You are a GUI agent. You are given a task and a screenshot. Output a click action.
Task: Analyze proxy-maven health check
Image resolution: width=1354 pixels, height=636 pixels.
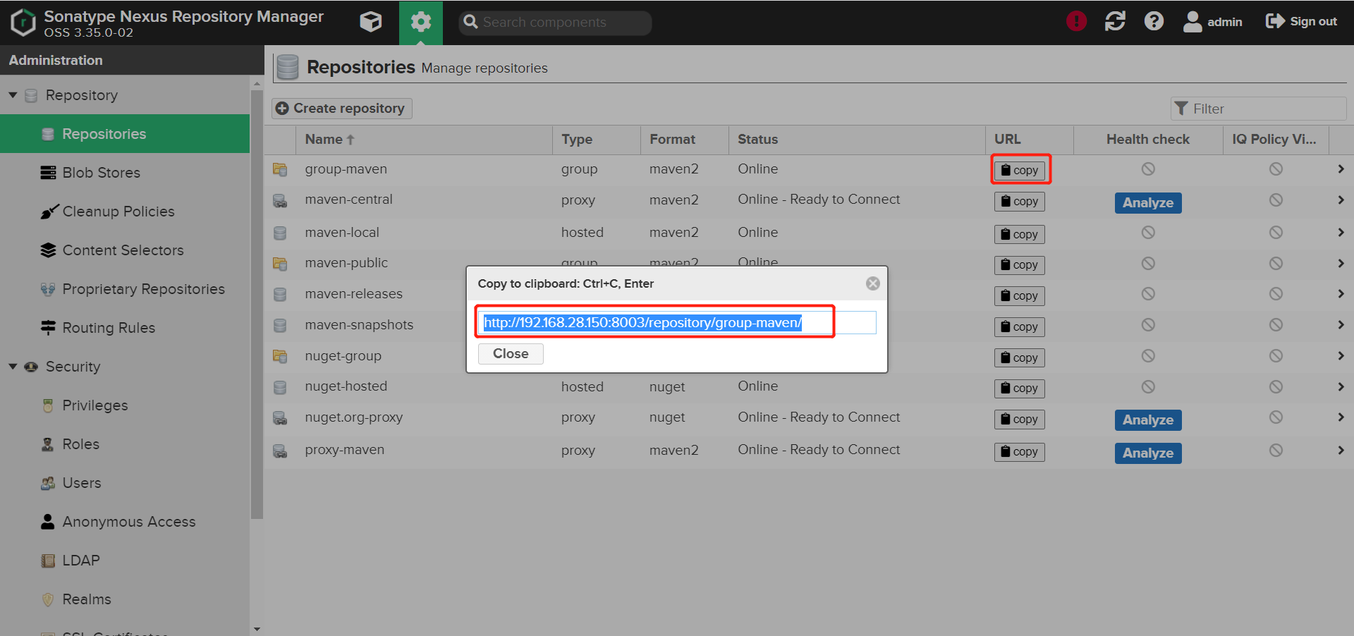click(1148, 453)
